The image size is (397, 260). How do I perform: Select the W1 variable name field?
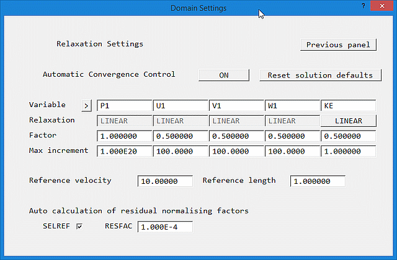coord(292,105)
